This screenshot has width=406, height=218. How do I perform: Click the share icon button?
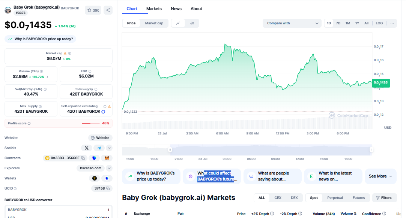coord(108,10)
